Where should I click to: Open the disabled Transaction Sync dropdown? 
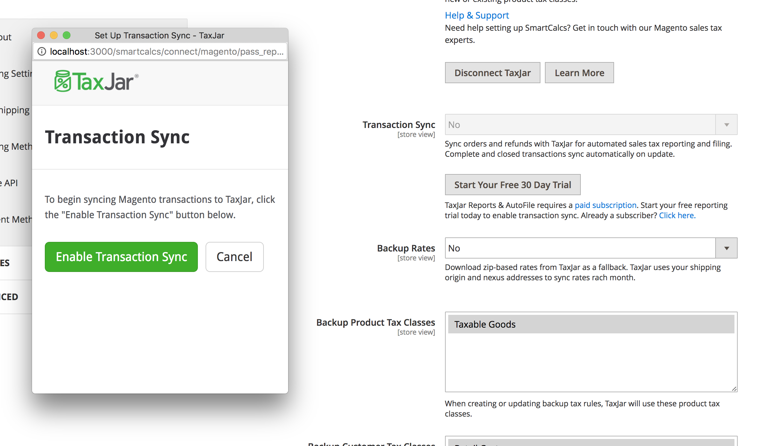591,124
